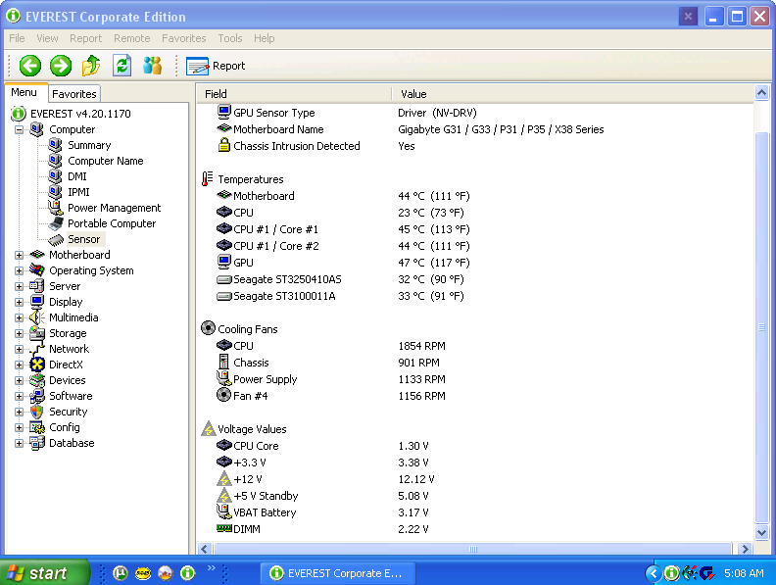Click the horizontal scrollbar right arrow

(x=745, y=549)
